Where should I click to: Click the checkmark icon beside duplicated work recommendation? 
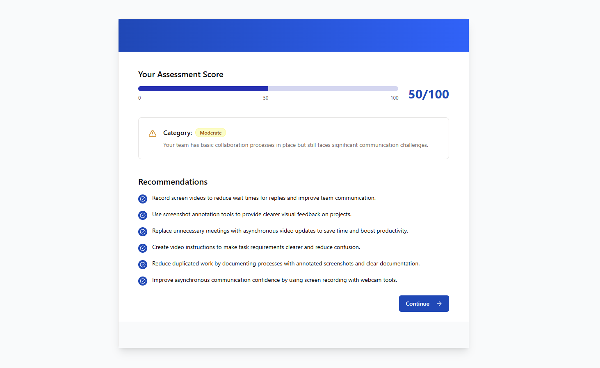(142, 264)
